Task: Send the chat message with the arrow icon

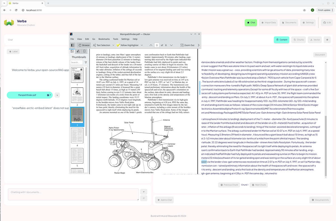Action: click(144, 192)
